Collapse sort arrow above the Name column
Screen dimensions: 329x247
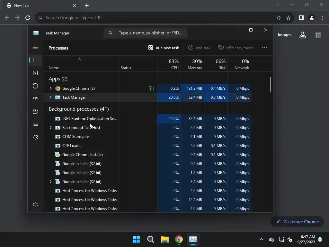click(79, 59)
